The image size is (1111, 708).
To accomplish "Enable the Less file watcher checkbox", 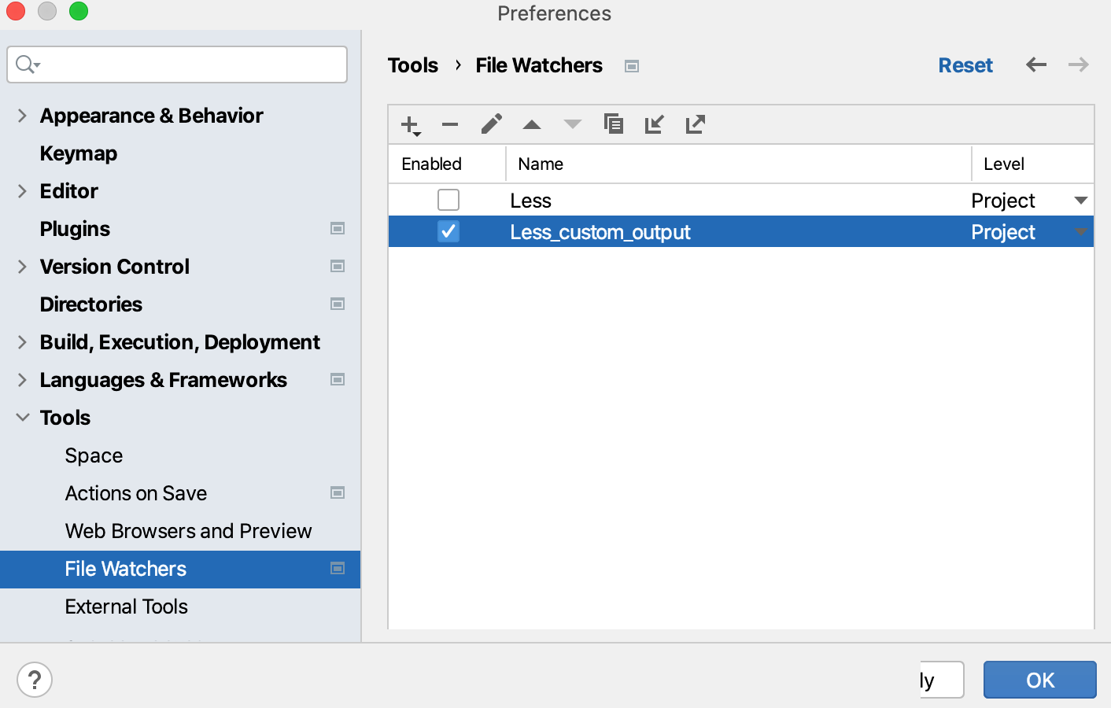I will [448, 200].
